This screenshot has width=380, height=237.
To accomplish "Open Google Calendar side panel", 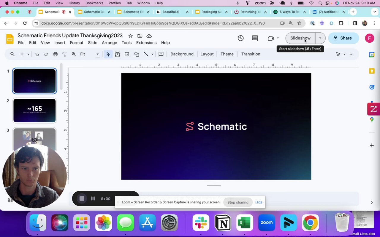I will tap(372, 55).
